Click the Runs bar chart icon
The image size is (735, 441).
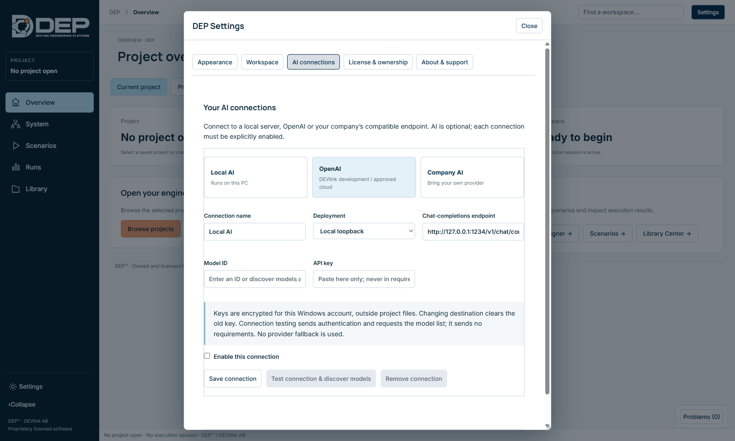pos(16,167)
